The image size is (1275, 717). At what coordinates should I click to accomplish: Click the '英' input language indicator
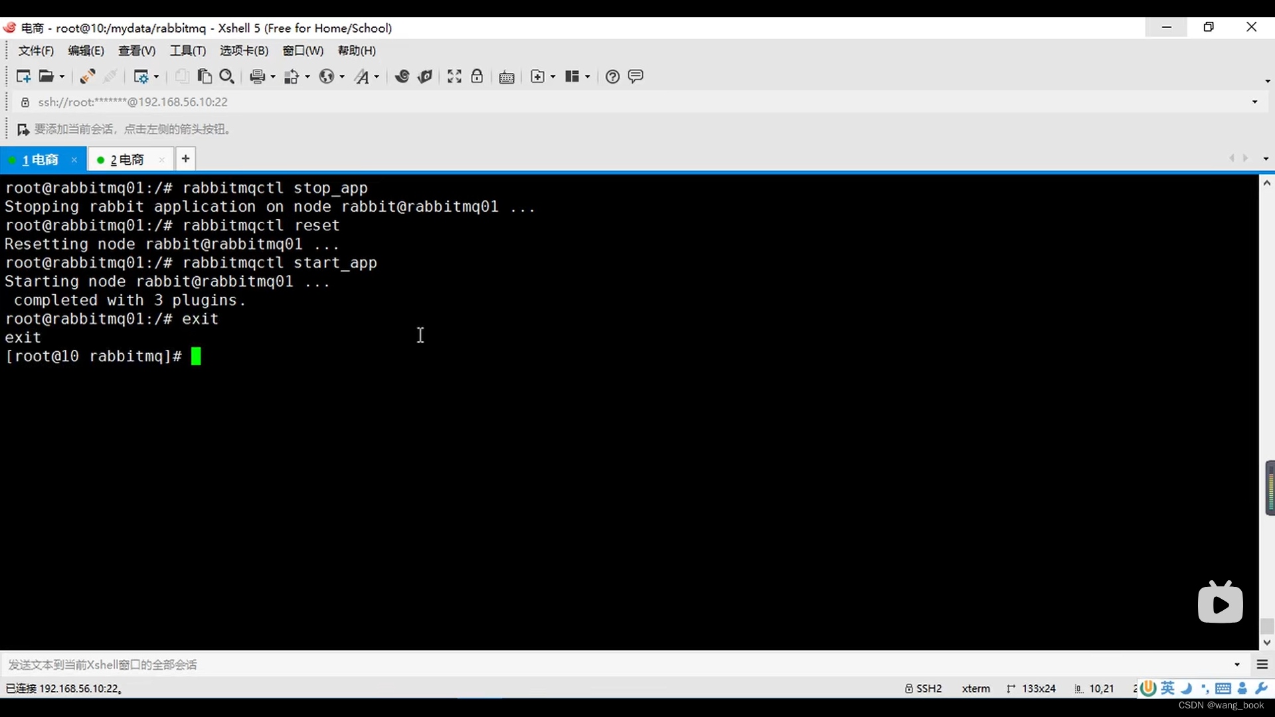coord(1168,688)
